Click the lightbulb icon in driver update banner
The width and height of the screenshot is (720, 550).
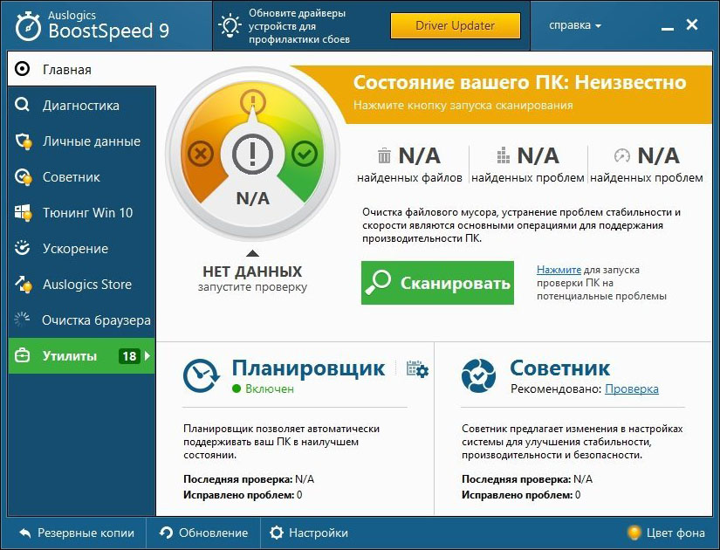[x=230, y=25]
